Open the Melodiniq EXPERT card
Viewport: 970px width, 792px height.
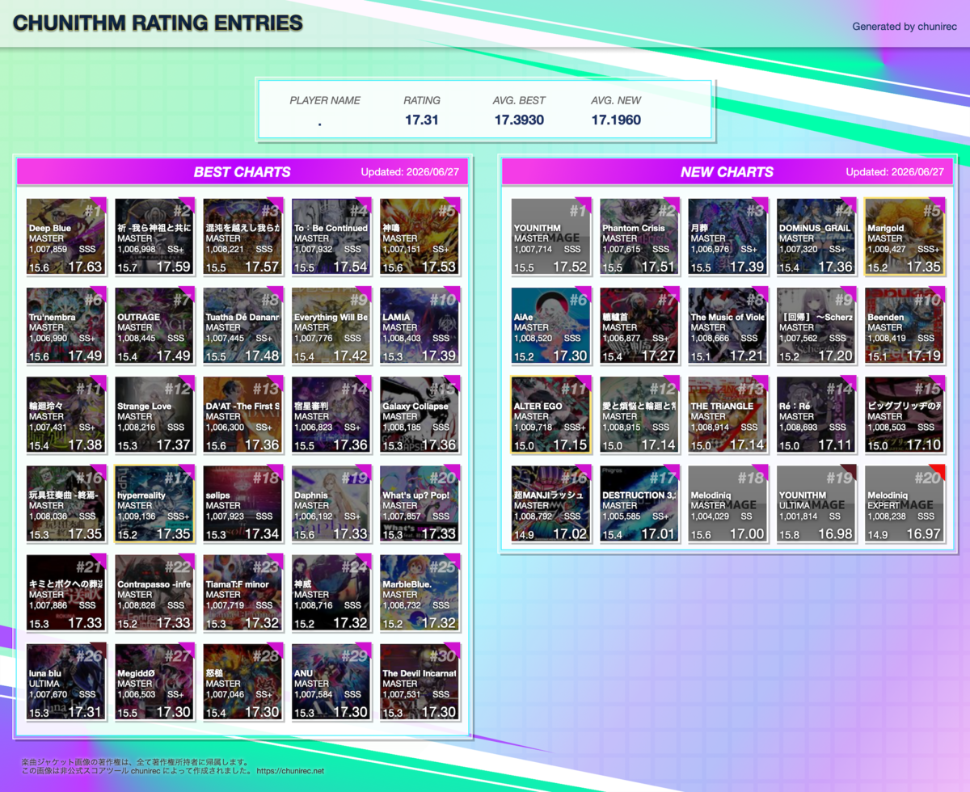pos(904,503)
